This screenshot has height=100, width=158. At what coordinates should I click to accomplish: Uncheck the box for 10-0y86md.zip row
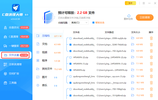pos(70,96)
